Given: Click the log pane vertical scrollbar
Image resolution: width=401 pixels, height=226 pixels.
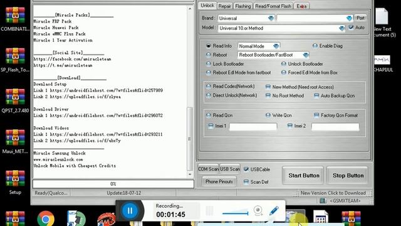Looking at the screenshot, I should 190,139.
